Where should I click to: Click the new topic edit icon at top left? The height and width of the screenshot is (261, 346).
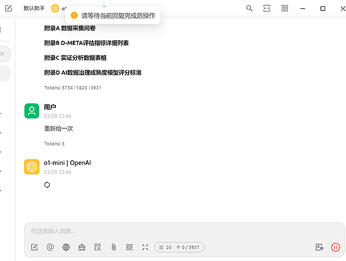tap(8, 8)
